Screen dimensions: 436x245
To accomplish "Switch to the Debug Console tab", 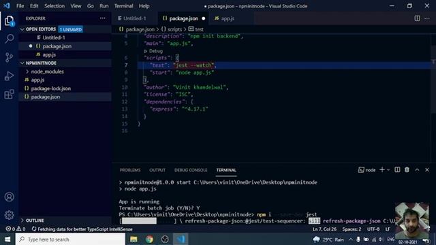I will coord(191,170).
